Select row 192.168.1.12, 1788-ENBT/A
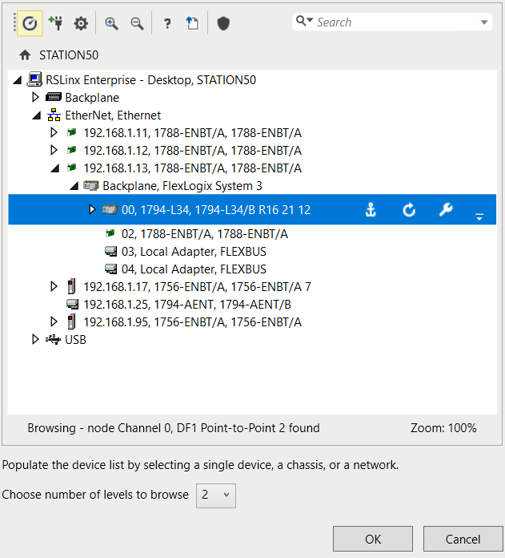The image size is (505, 558). [x=193, y=150]
